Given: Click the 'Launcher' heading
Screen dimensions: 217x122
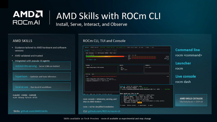Looking at the screenshot, I should coord(183,63).
